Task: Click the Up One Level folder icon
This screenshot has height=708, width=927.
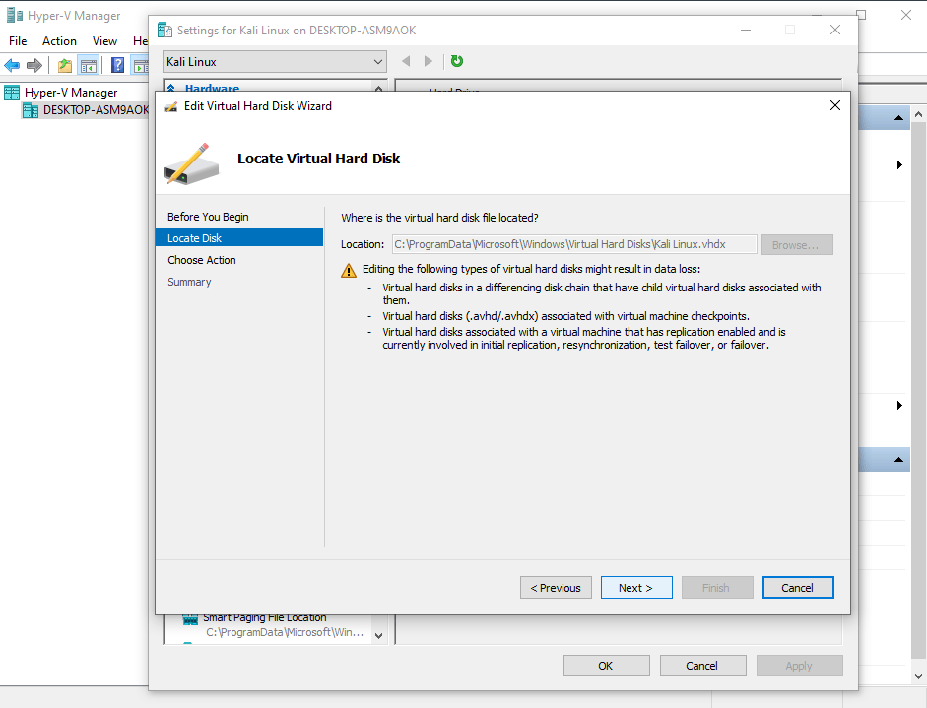Action: click(65, 65)
